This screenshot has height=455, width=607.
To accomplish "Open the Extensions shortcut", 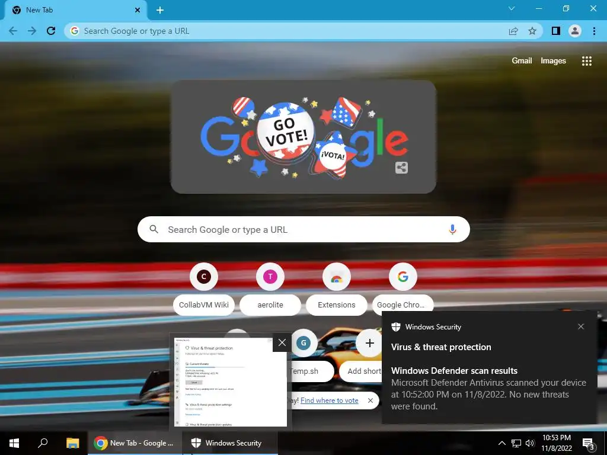I will click(337, 289).
